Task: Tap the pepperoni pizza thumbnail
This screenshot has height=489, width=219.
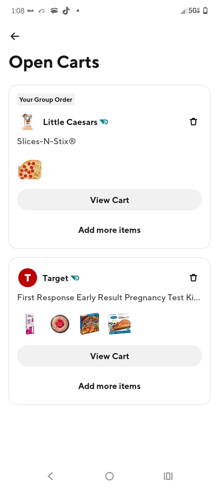Action: (x=30, y=170)
